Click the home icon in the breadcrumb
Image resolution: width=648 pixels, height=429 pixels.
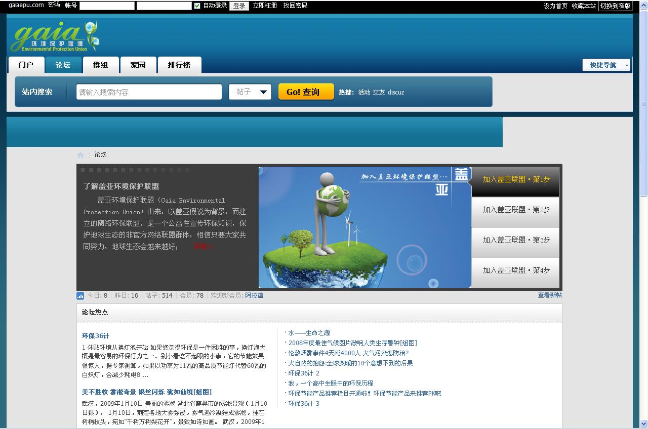(80, 155)
